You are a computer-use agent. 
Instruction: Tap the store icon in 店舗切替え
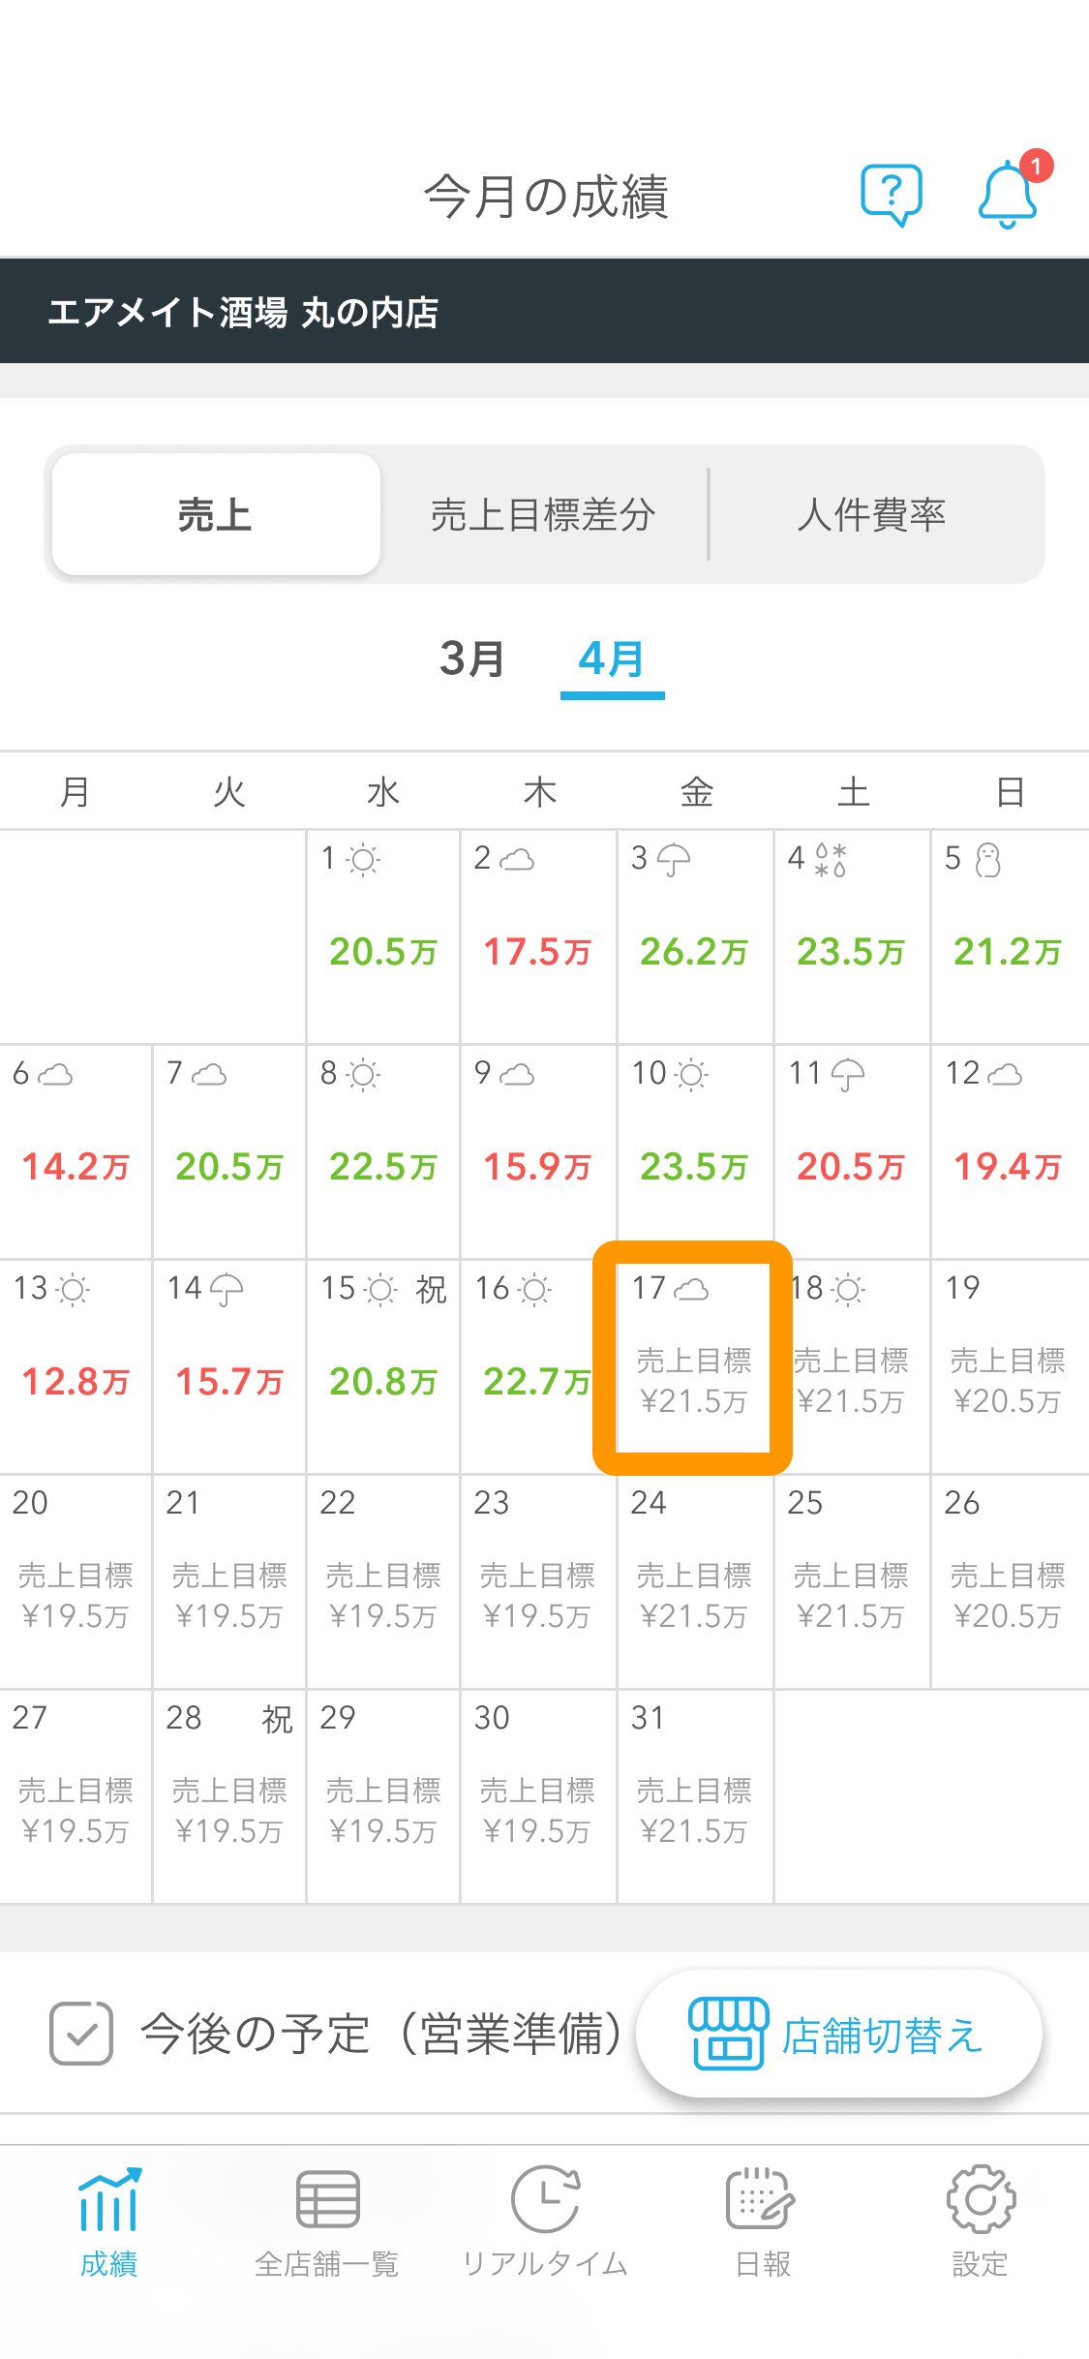tap(728, 2034)
